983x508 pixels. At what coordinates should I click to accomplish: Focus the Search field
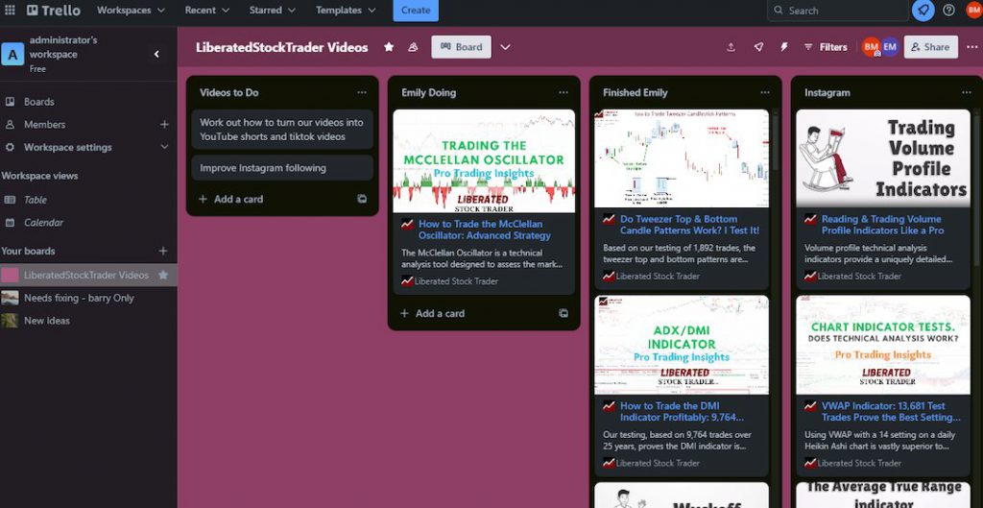point(837,10)
